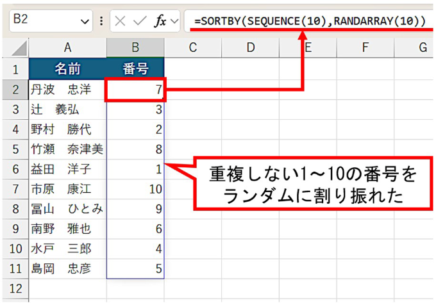Click the Enter checkmark formula icon
The image size is (436, 303).
click(140, 21)
